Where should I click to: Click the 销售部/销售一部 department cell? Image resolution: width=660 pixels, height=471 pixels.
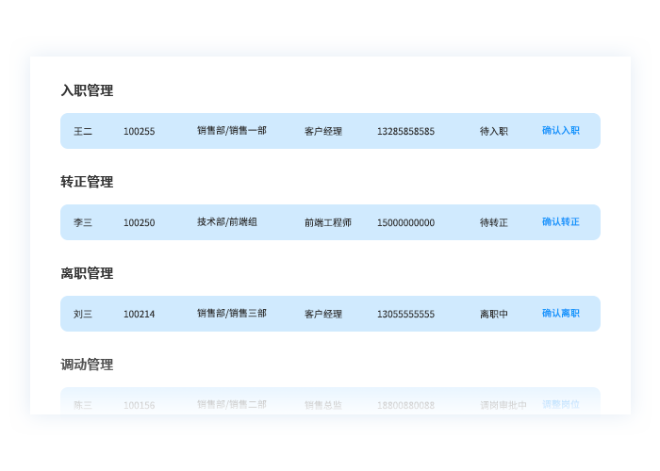pyautogui.click(x=231, y=131)
